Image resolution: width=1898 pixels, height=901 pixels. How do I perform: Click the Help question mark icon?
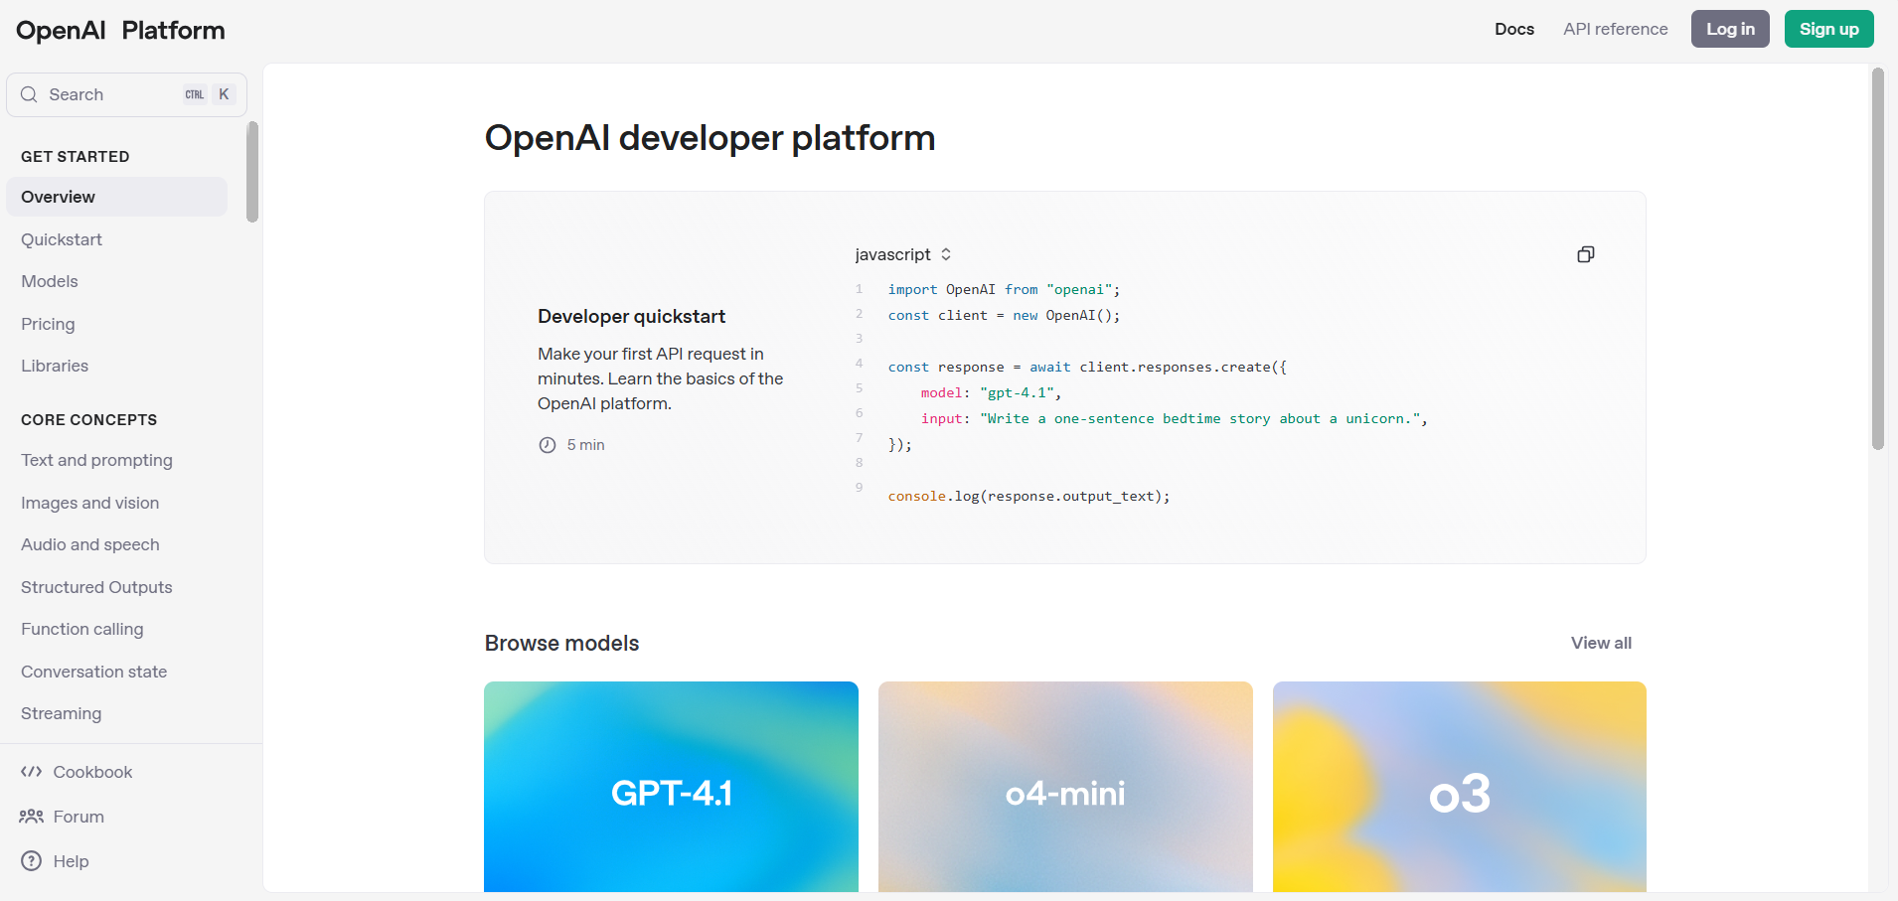[32, 861]
